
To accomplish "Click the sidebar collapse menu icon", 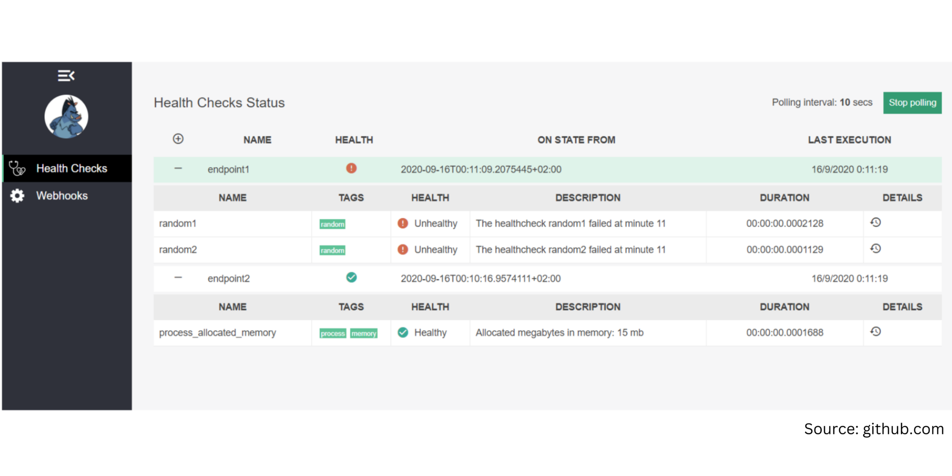I will (66, 75).
